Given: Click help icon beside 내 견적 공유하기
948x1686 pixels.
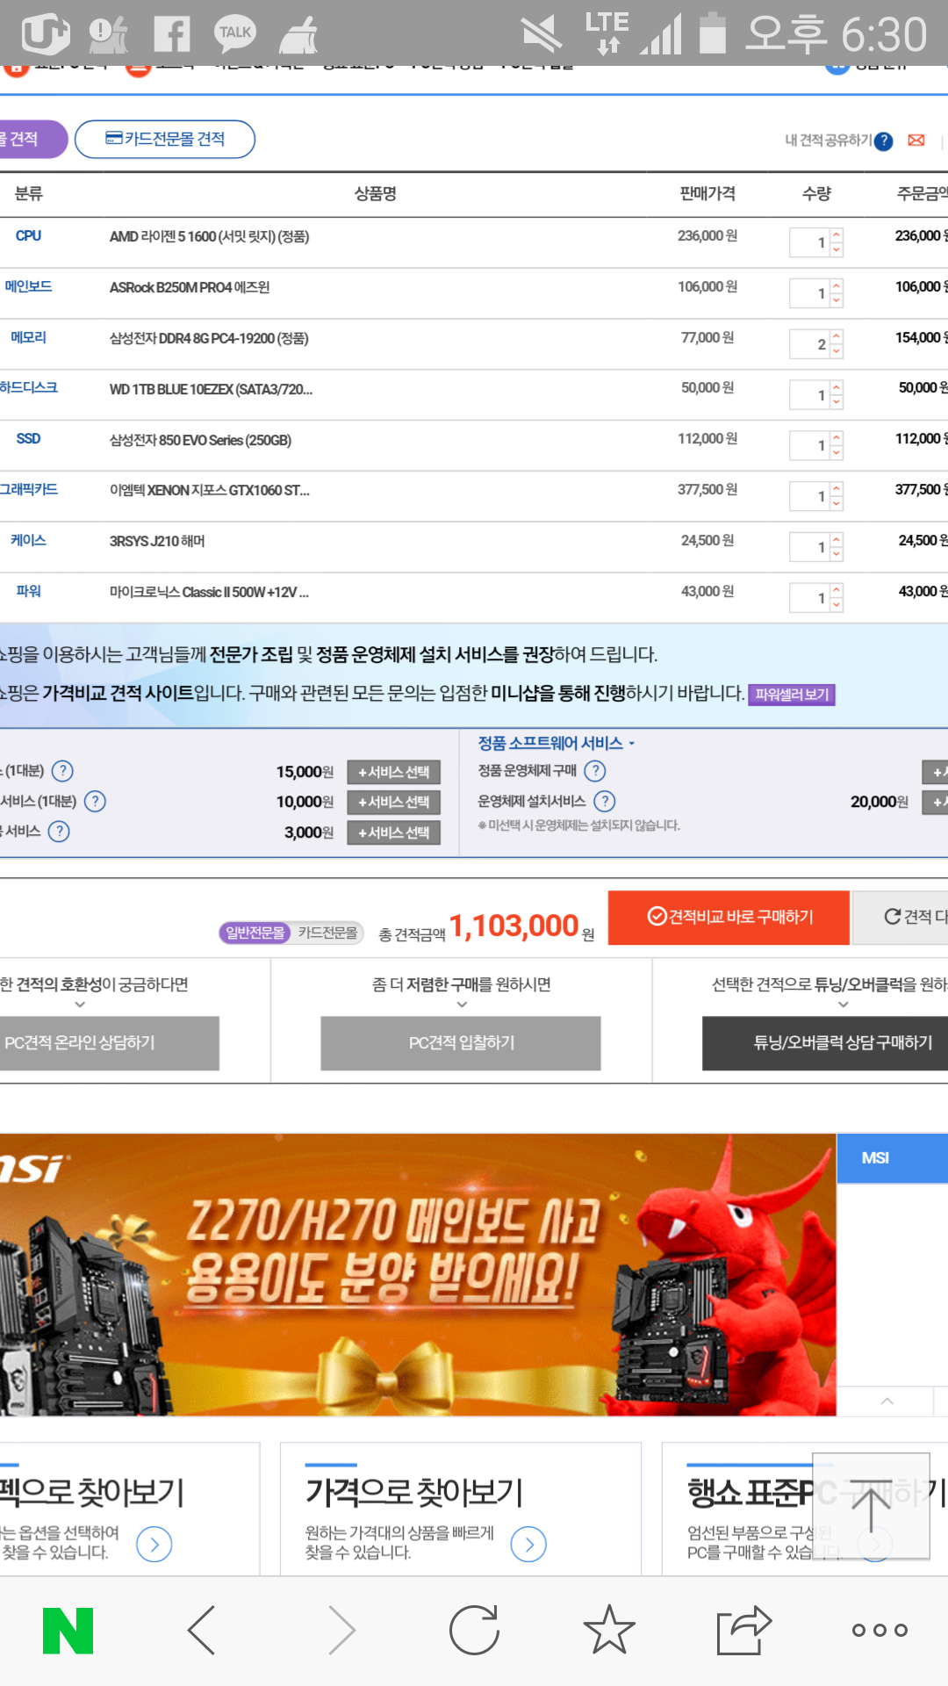Looking at the screenshot, I should pyautogui.click(x=884, y=141).
